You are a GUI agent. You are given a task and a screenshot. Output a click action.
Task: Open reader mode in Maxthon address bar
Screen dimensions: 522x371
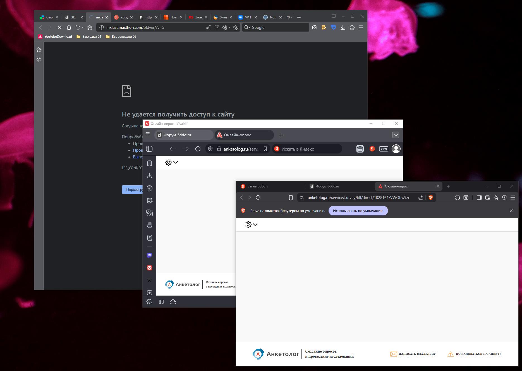[x=217, y=27]
